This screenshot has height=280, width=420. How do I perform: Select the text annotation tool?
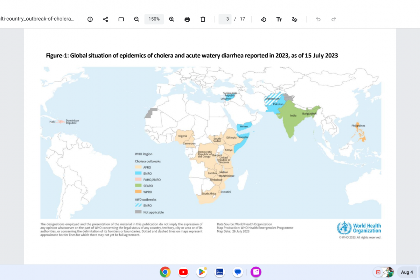pos(279,19)
